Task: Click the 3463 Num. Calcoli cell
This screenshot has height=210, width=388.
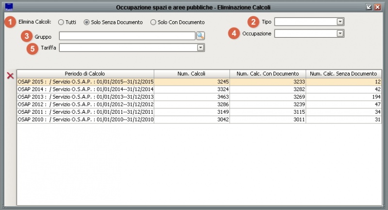Action: [192, 97]
